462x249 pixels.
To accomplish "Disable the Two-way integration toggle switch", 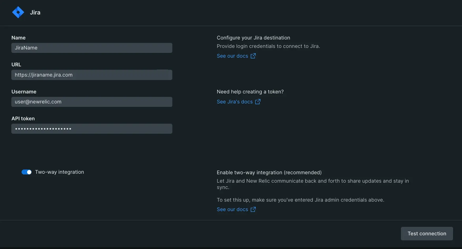I will click(x=27, y=172).
